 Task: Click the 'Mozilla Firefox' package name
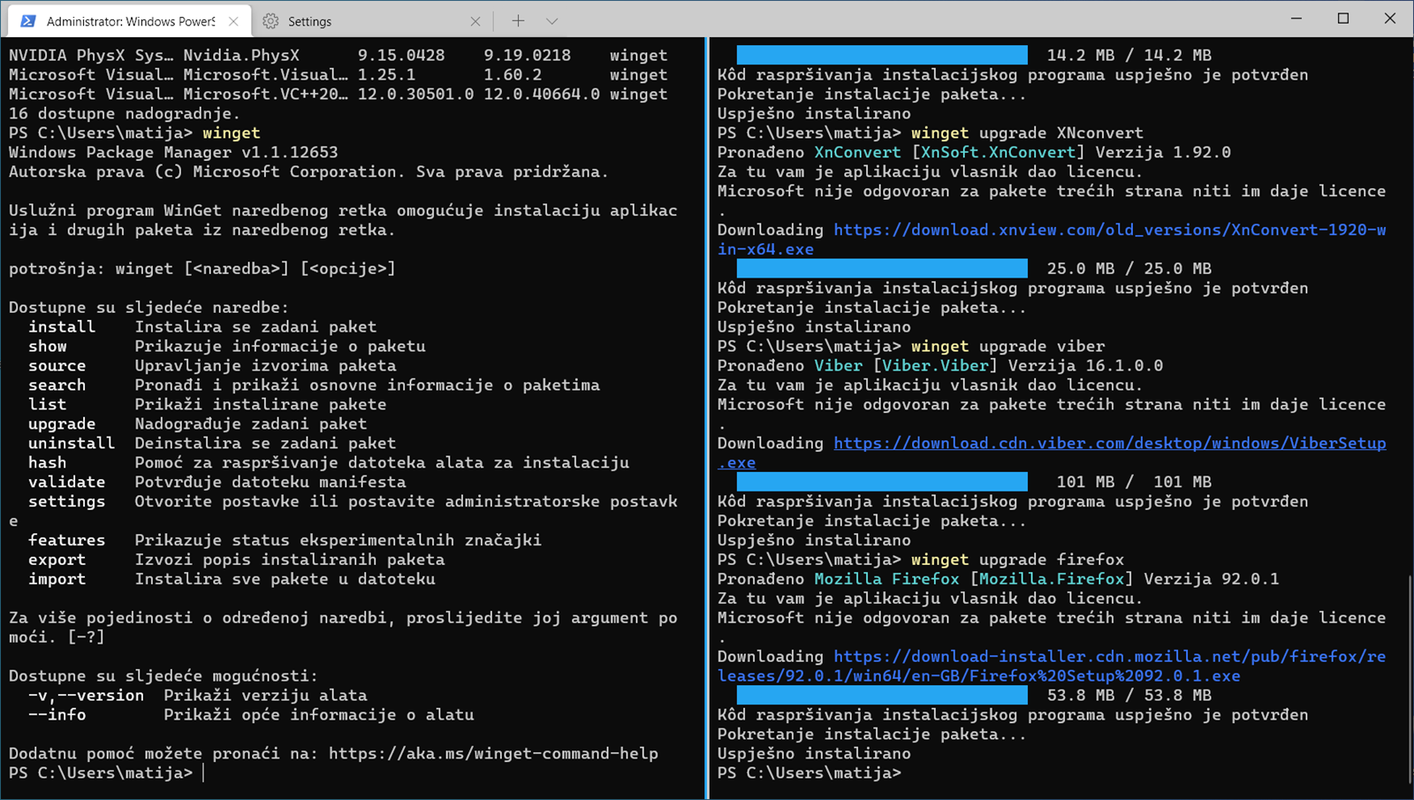(x=887, y=579)
